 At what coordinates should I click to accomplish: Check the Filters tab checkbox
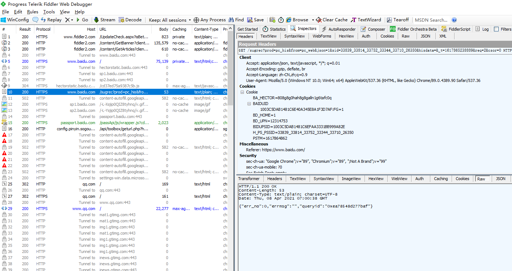point(496,29)
